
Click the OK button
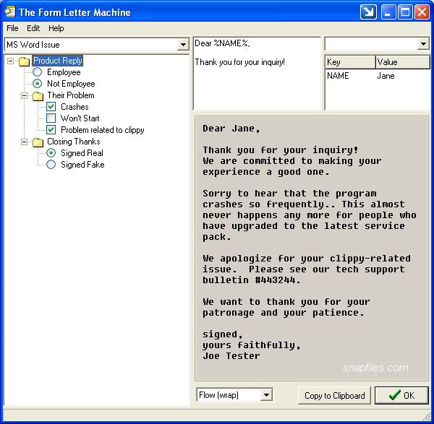401,396
